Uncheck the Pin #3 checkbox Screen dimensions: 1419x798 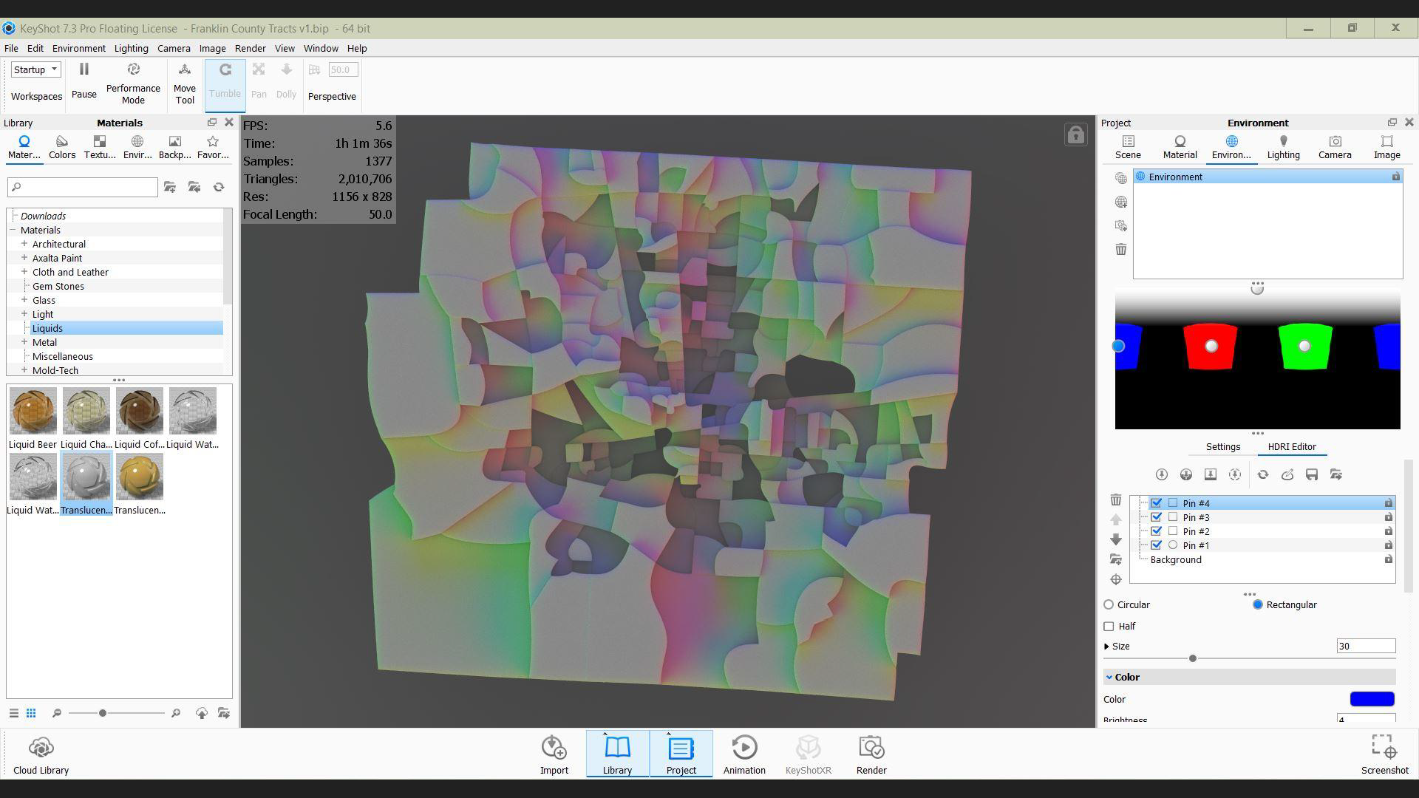pyautogui.click(x=1156, y=517)
